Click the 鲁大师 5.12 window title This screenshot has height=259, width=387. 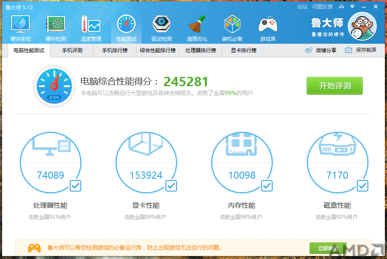tap(19, 7)
